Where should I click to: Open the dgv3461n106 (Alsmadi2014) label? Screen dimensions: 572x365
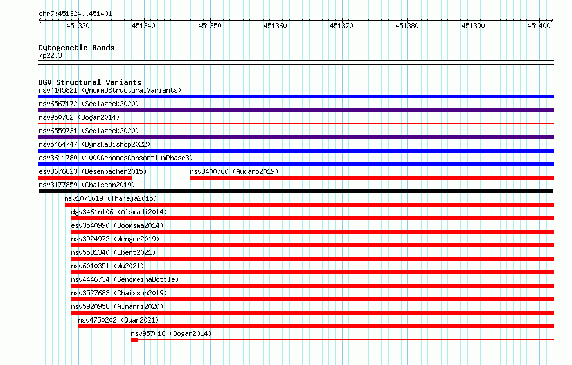click(119, 212)
